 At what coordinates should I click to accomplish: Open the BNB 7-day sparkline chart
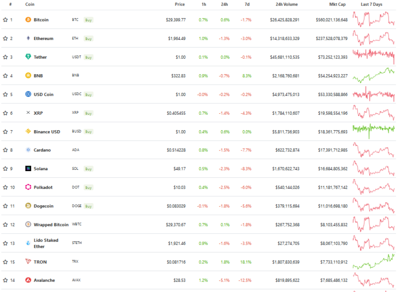click(374, 75)
